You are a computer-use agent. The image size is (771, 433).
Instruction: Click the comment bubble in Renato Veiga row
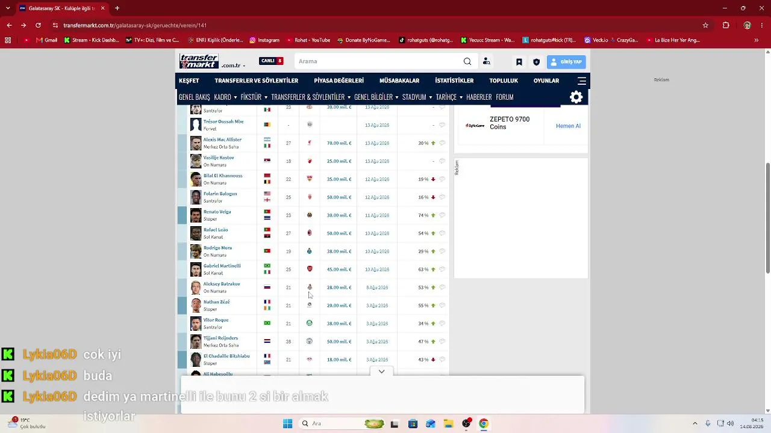[442, 215]
